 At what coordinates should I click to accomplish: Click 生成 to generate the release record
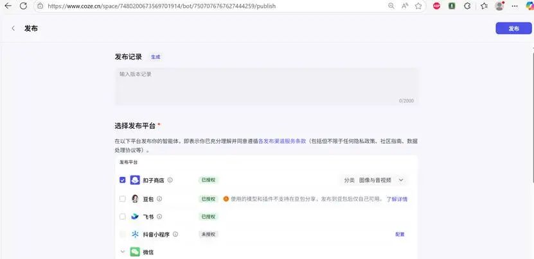pyautogui.click(x=156, y=57)
